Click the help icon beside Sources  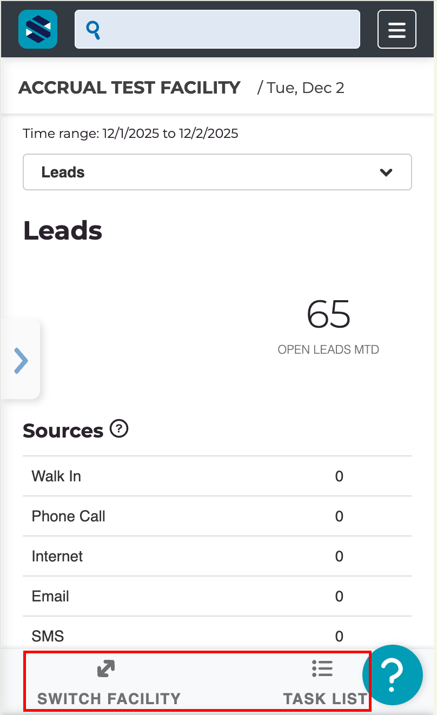click(x=119, y=429)
